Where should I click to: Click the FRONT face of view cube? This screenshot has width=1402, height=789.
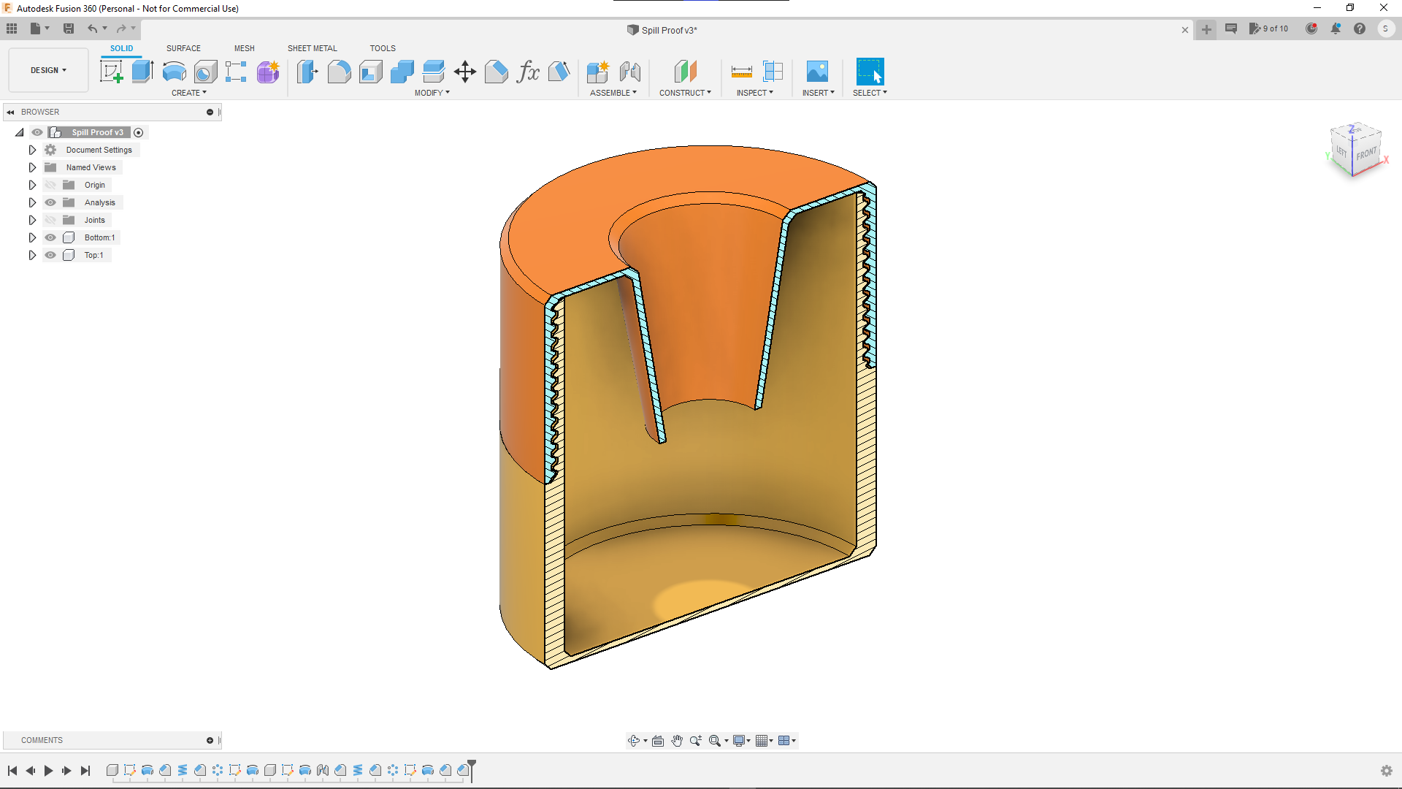[1366, 154]
